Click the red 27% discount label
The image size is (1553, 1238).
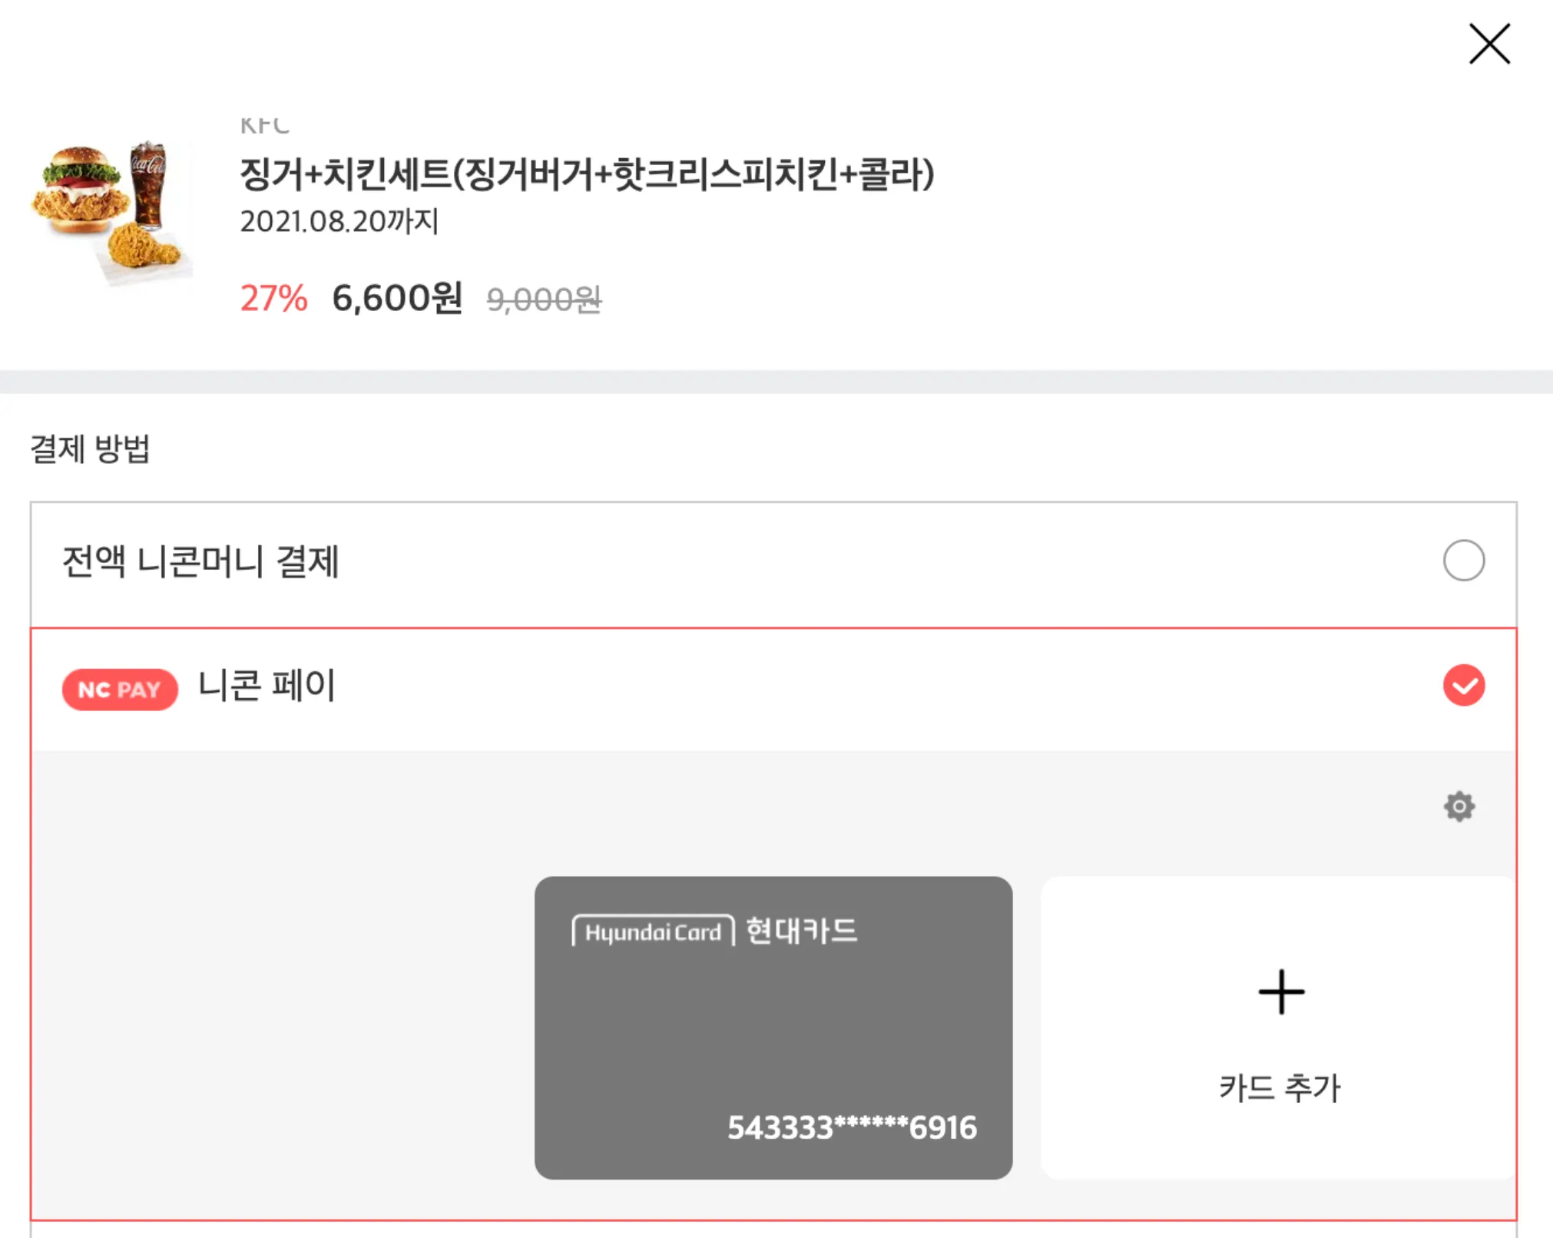tap(273, 298)
